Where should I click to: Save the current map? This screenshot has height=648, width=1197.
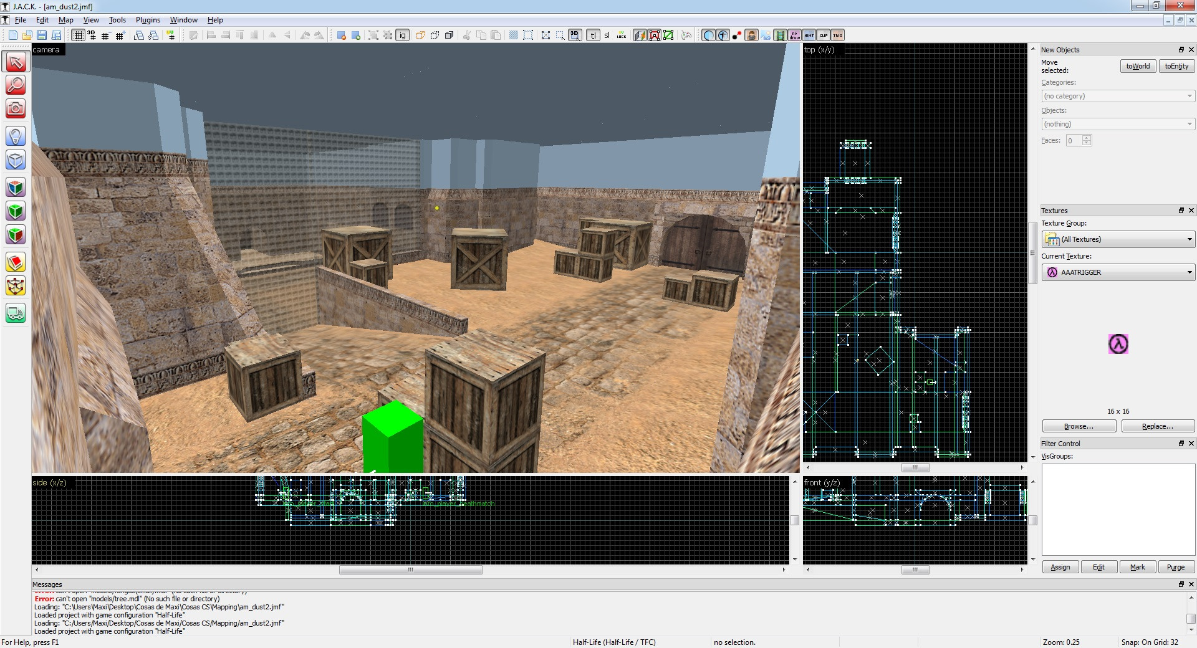point(42,35)
